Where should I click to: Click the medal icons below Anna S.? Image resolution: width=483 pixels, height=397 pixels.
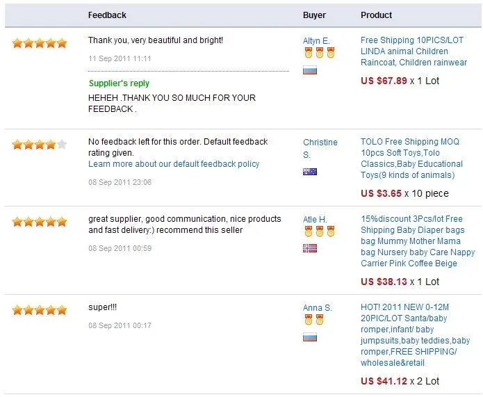315,321
